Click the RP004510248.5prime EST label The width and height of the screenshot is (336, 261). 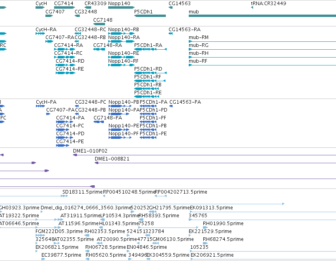click(129, 192)
